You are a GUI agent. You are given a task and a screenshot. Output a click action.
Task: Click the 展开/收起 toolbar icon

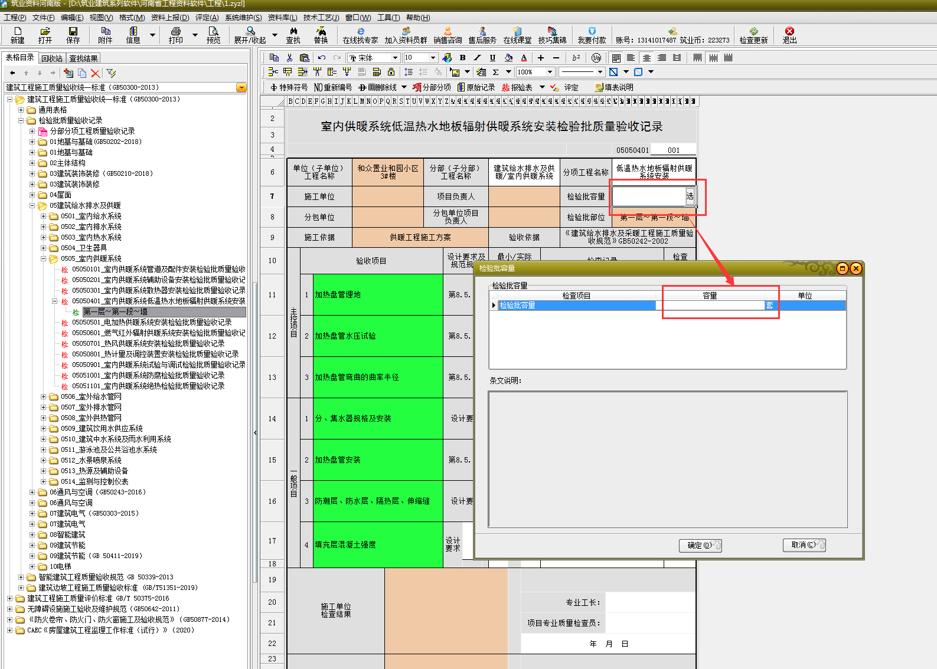(250, 35)
